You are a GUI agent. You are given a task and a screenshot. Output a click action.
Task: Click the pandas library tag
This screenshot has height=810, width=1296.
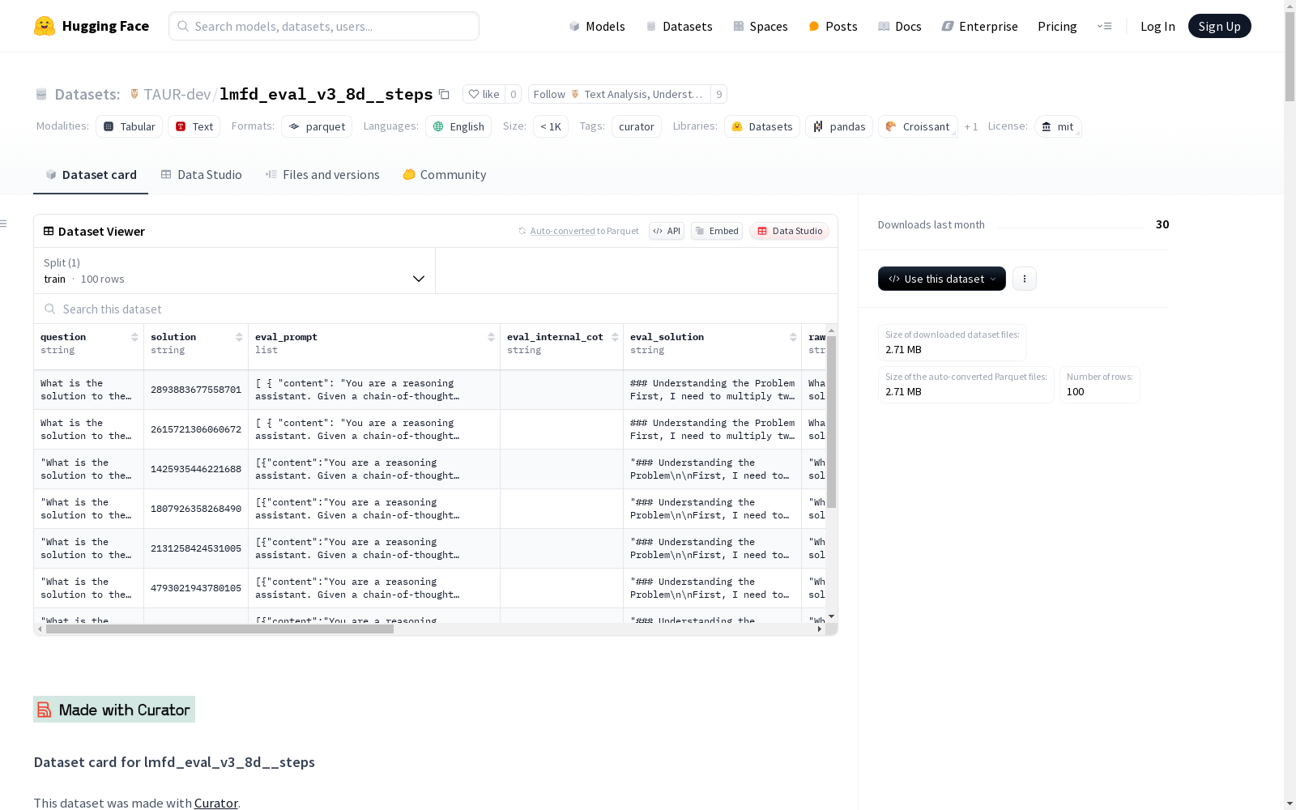pyautogui.click(x=839, y=126)
